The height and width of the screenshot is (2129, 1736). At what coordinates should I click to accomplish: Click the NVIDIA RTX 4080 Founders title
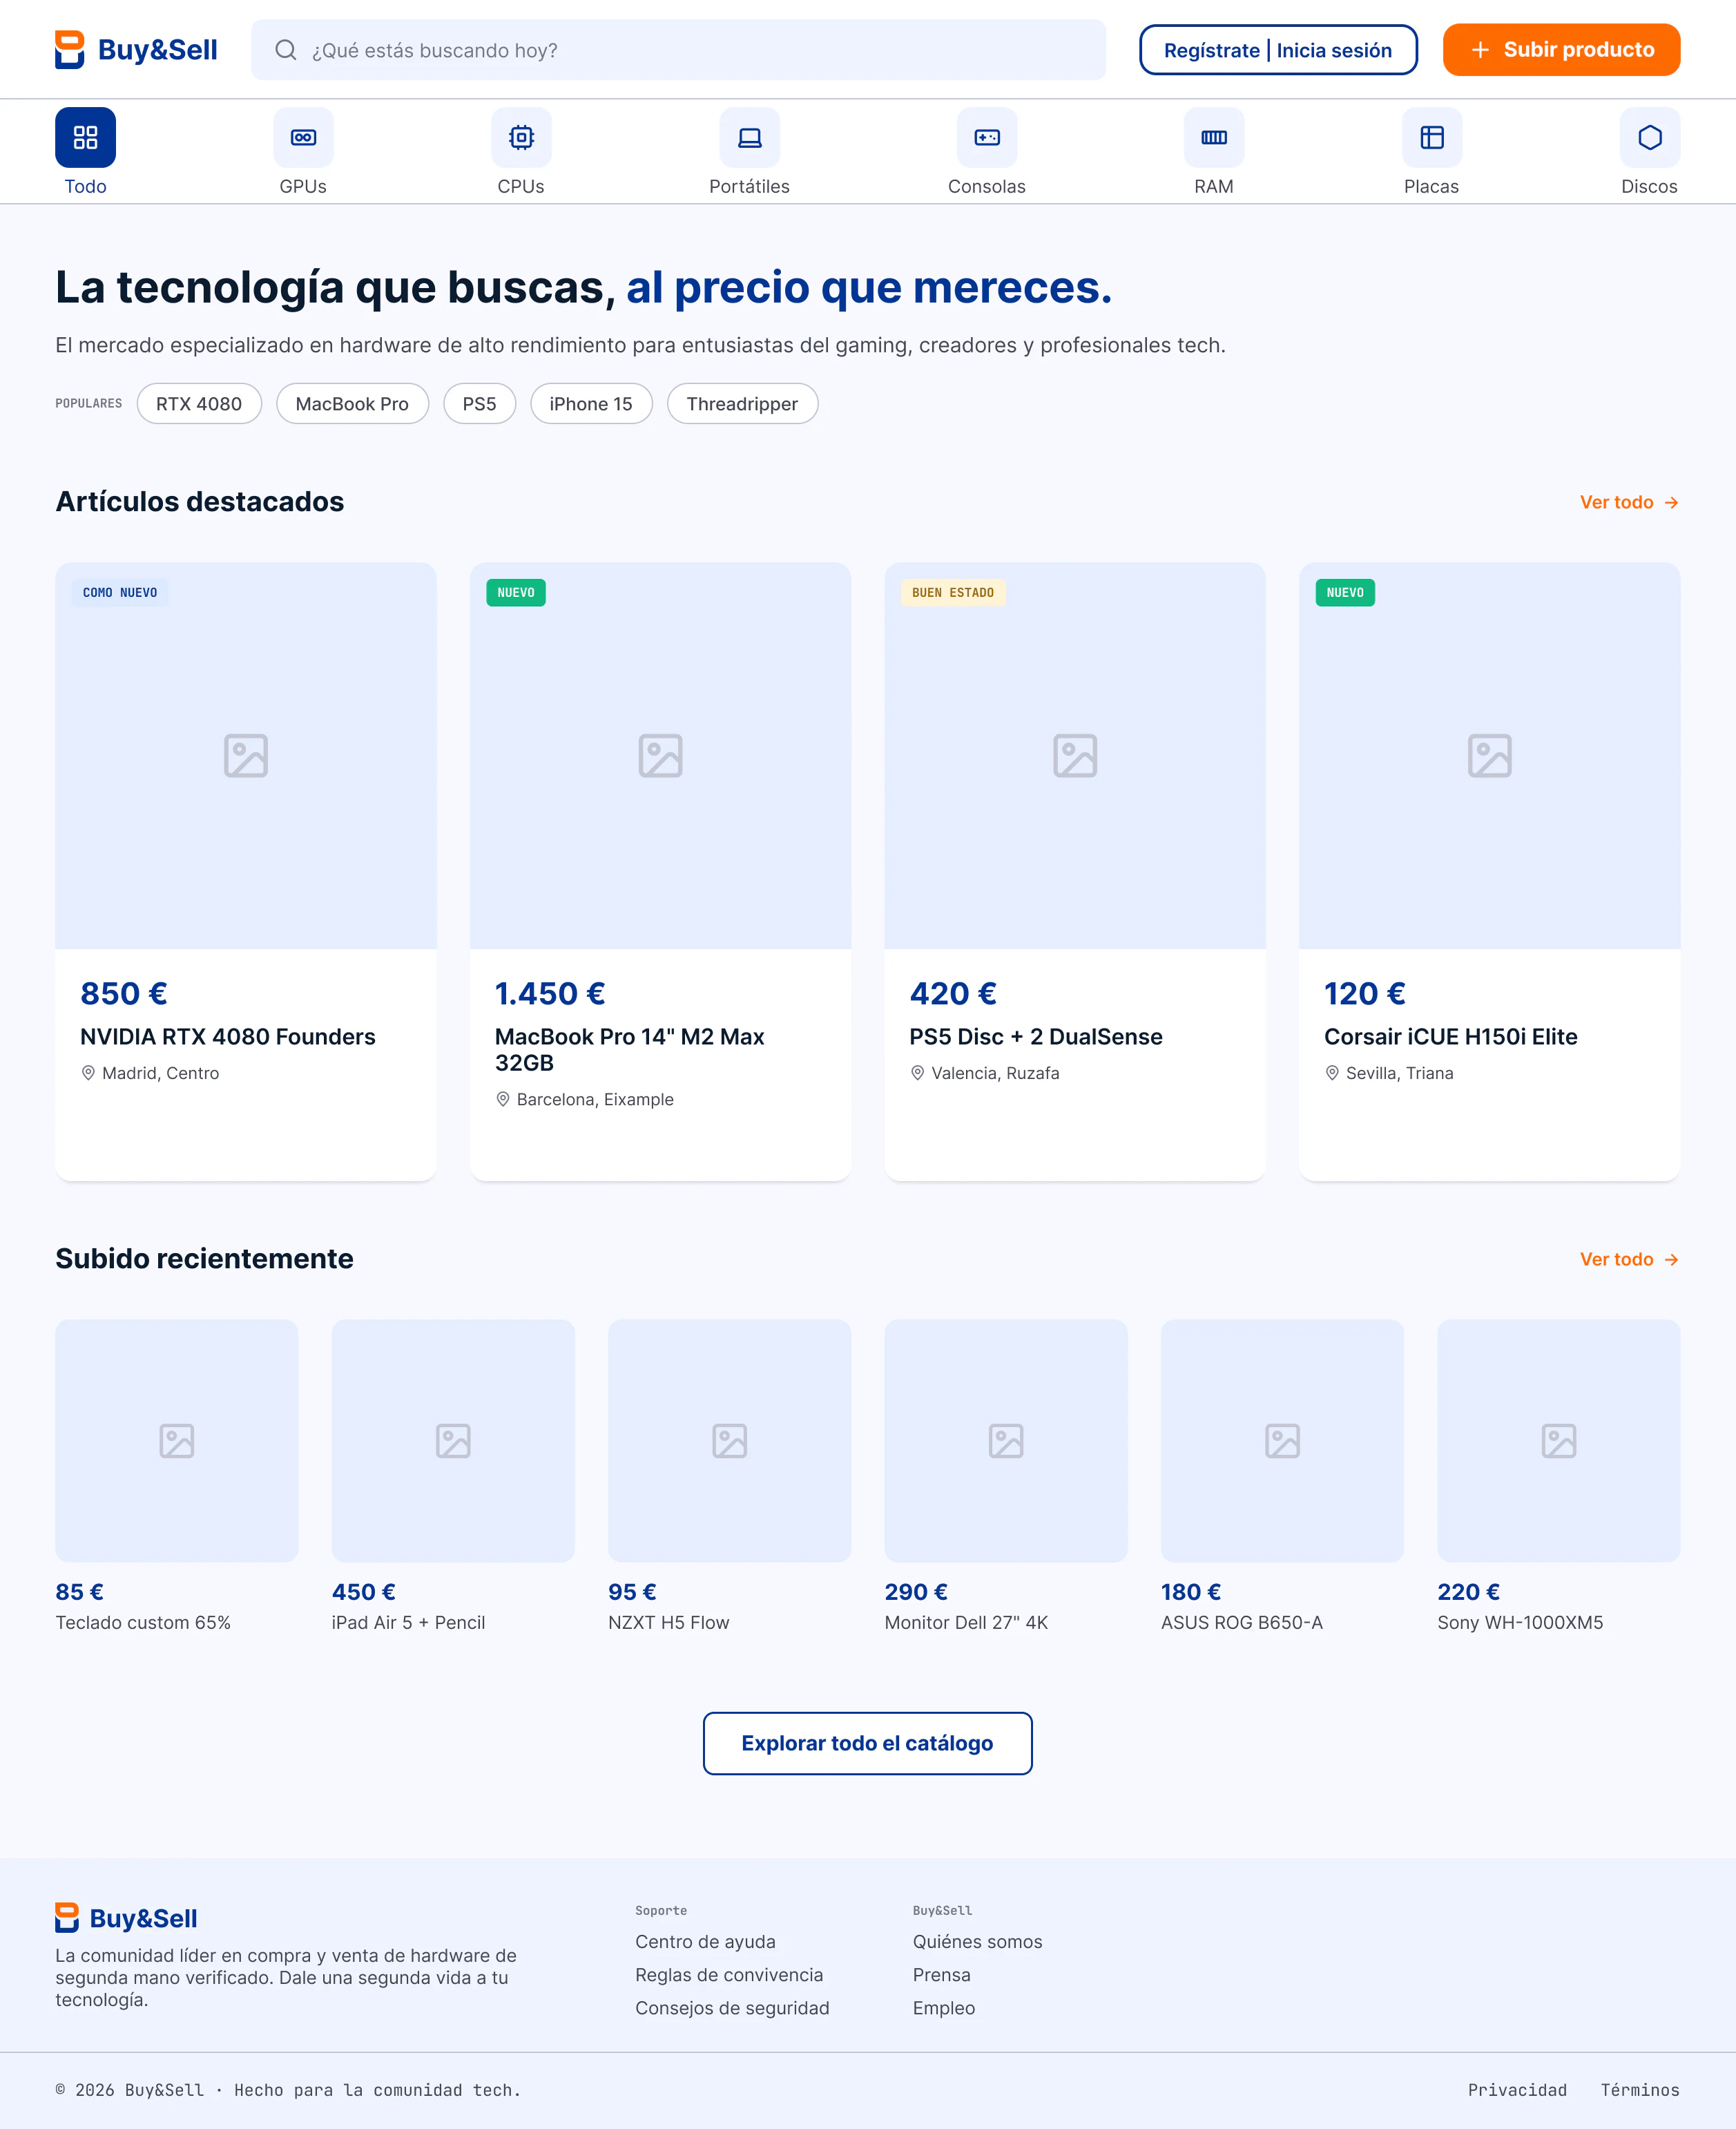(x=228, y=1036)
